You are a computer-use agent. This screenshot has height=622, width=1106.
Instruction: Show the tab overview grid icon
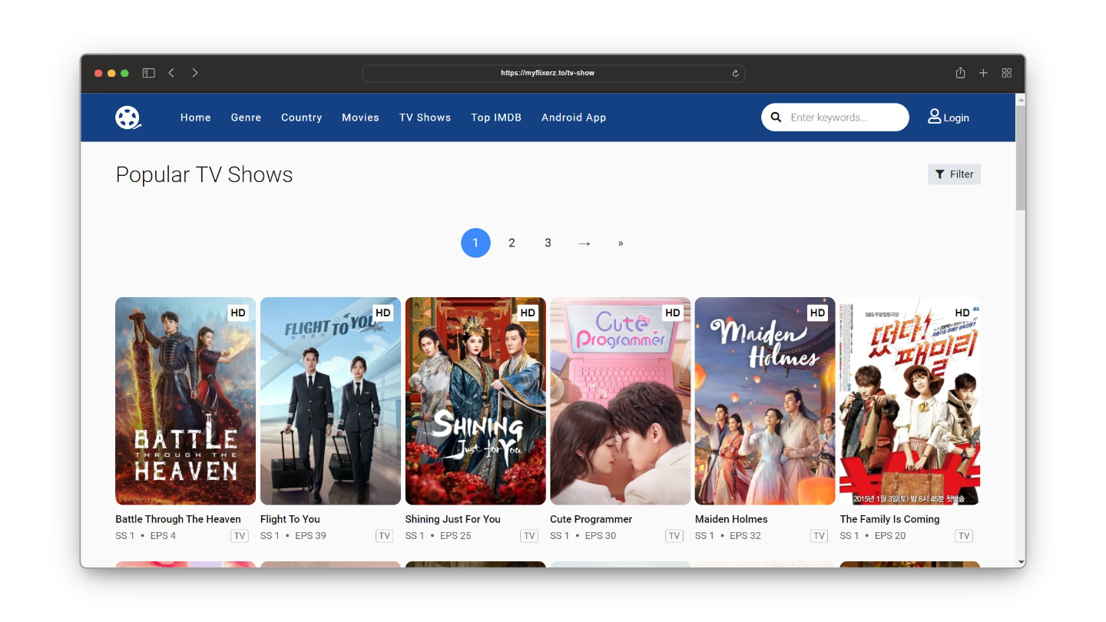click(x=1007, y=73)
